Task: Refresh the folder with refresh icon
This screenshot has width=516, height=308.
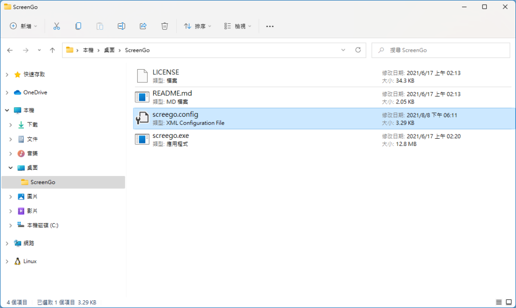Action: [358, 50]
